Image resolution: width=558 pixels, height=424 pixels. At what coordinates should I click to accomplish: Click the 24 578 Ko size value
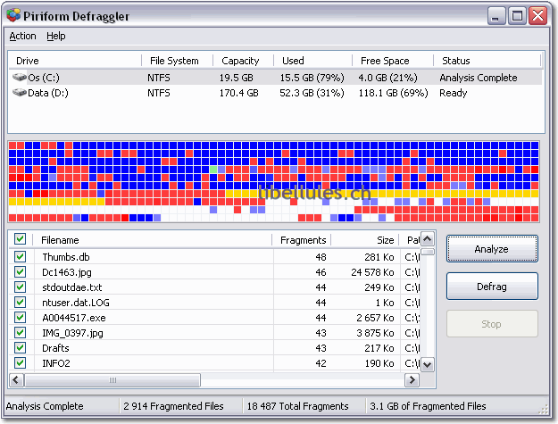tap(372, 272)
